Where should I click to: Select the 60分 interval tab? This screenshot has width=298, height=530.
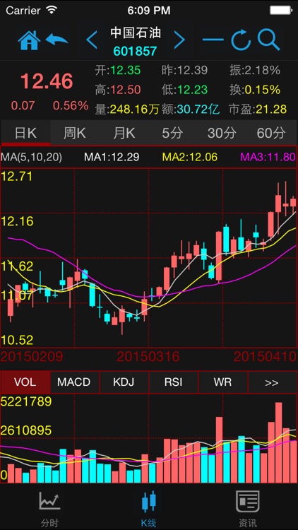coord(271,133)
